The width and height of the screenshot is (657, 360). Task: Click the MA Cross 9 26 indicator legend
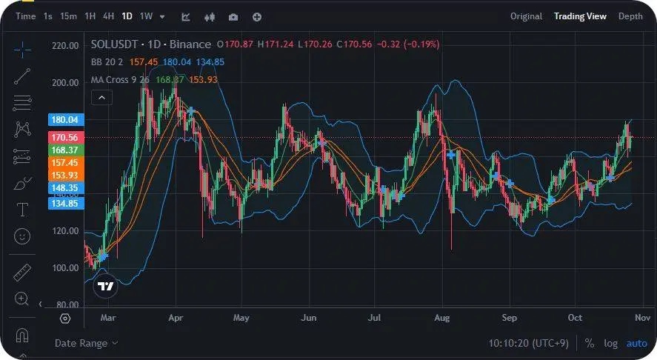tap(120, 79)
